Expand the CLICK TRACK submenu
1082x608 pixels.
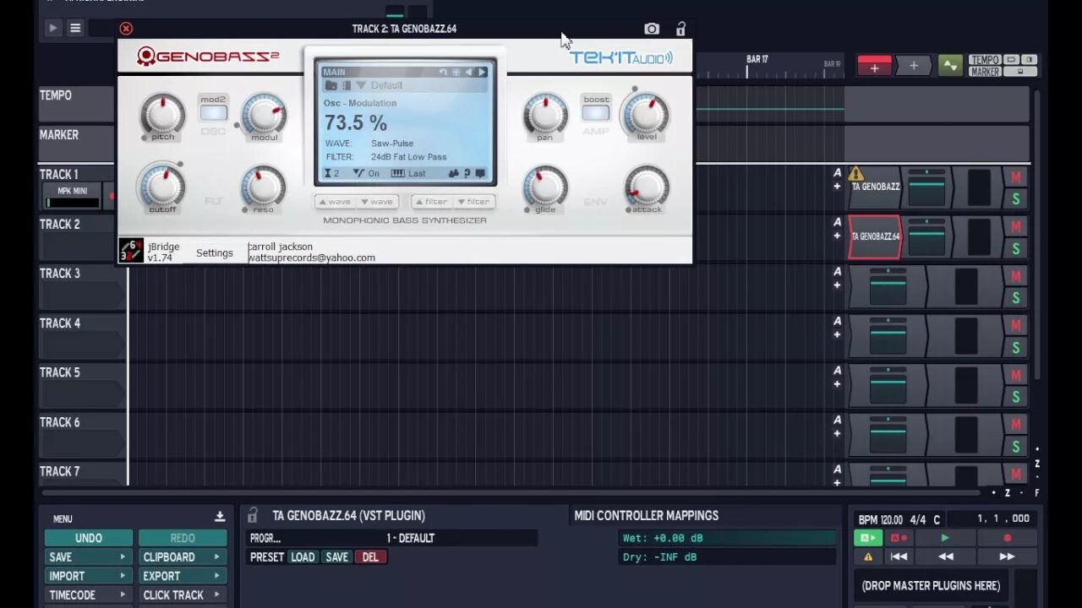(x=183, y=595)
